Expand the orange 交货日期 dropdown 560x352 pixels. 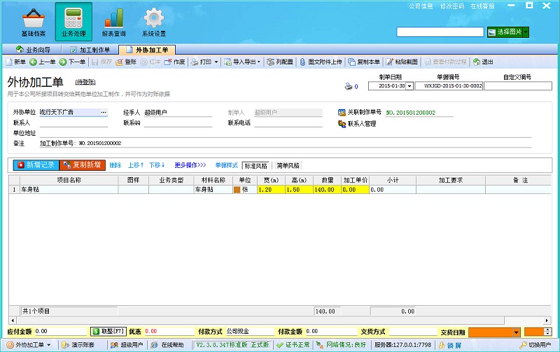point(516,332)
